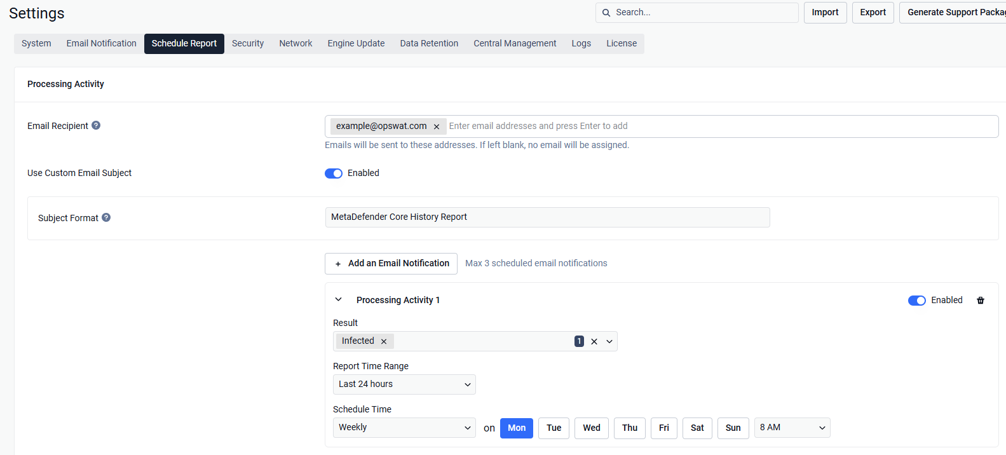Viewport: 1006px width, 455px height.
Task: Click Generate Support Package button
Action: coord(953,13)
